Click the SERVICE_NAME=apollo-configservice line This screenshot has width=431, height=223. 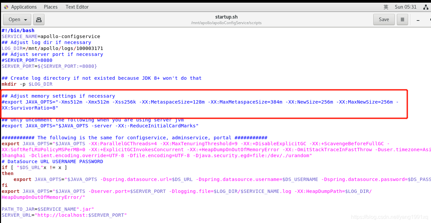(x=51, y=36)
